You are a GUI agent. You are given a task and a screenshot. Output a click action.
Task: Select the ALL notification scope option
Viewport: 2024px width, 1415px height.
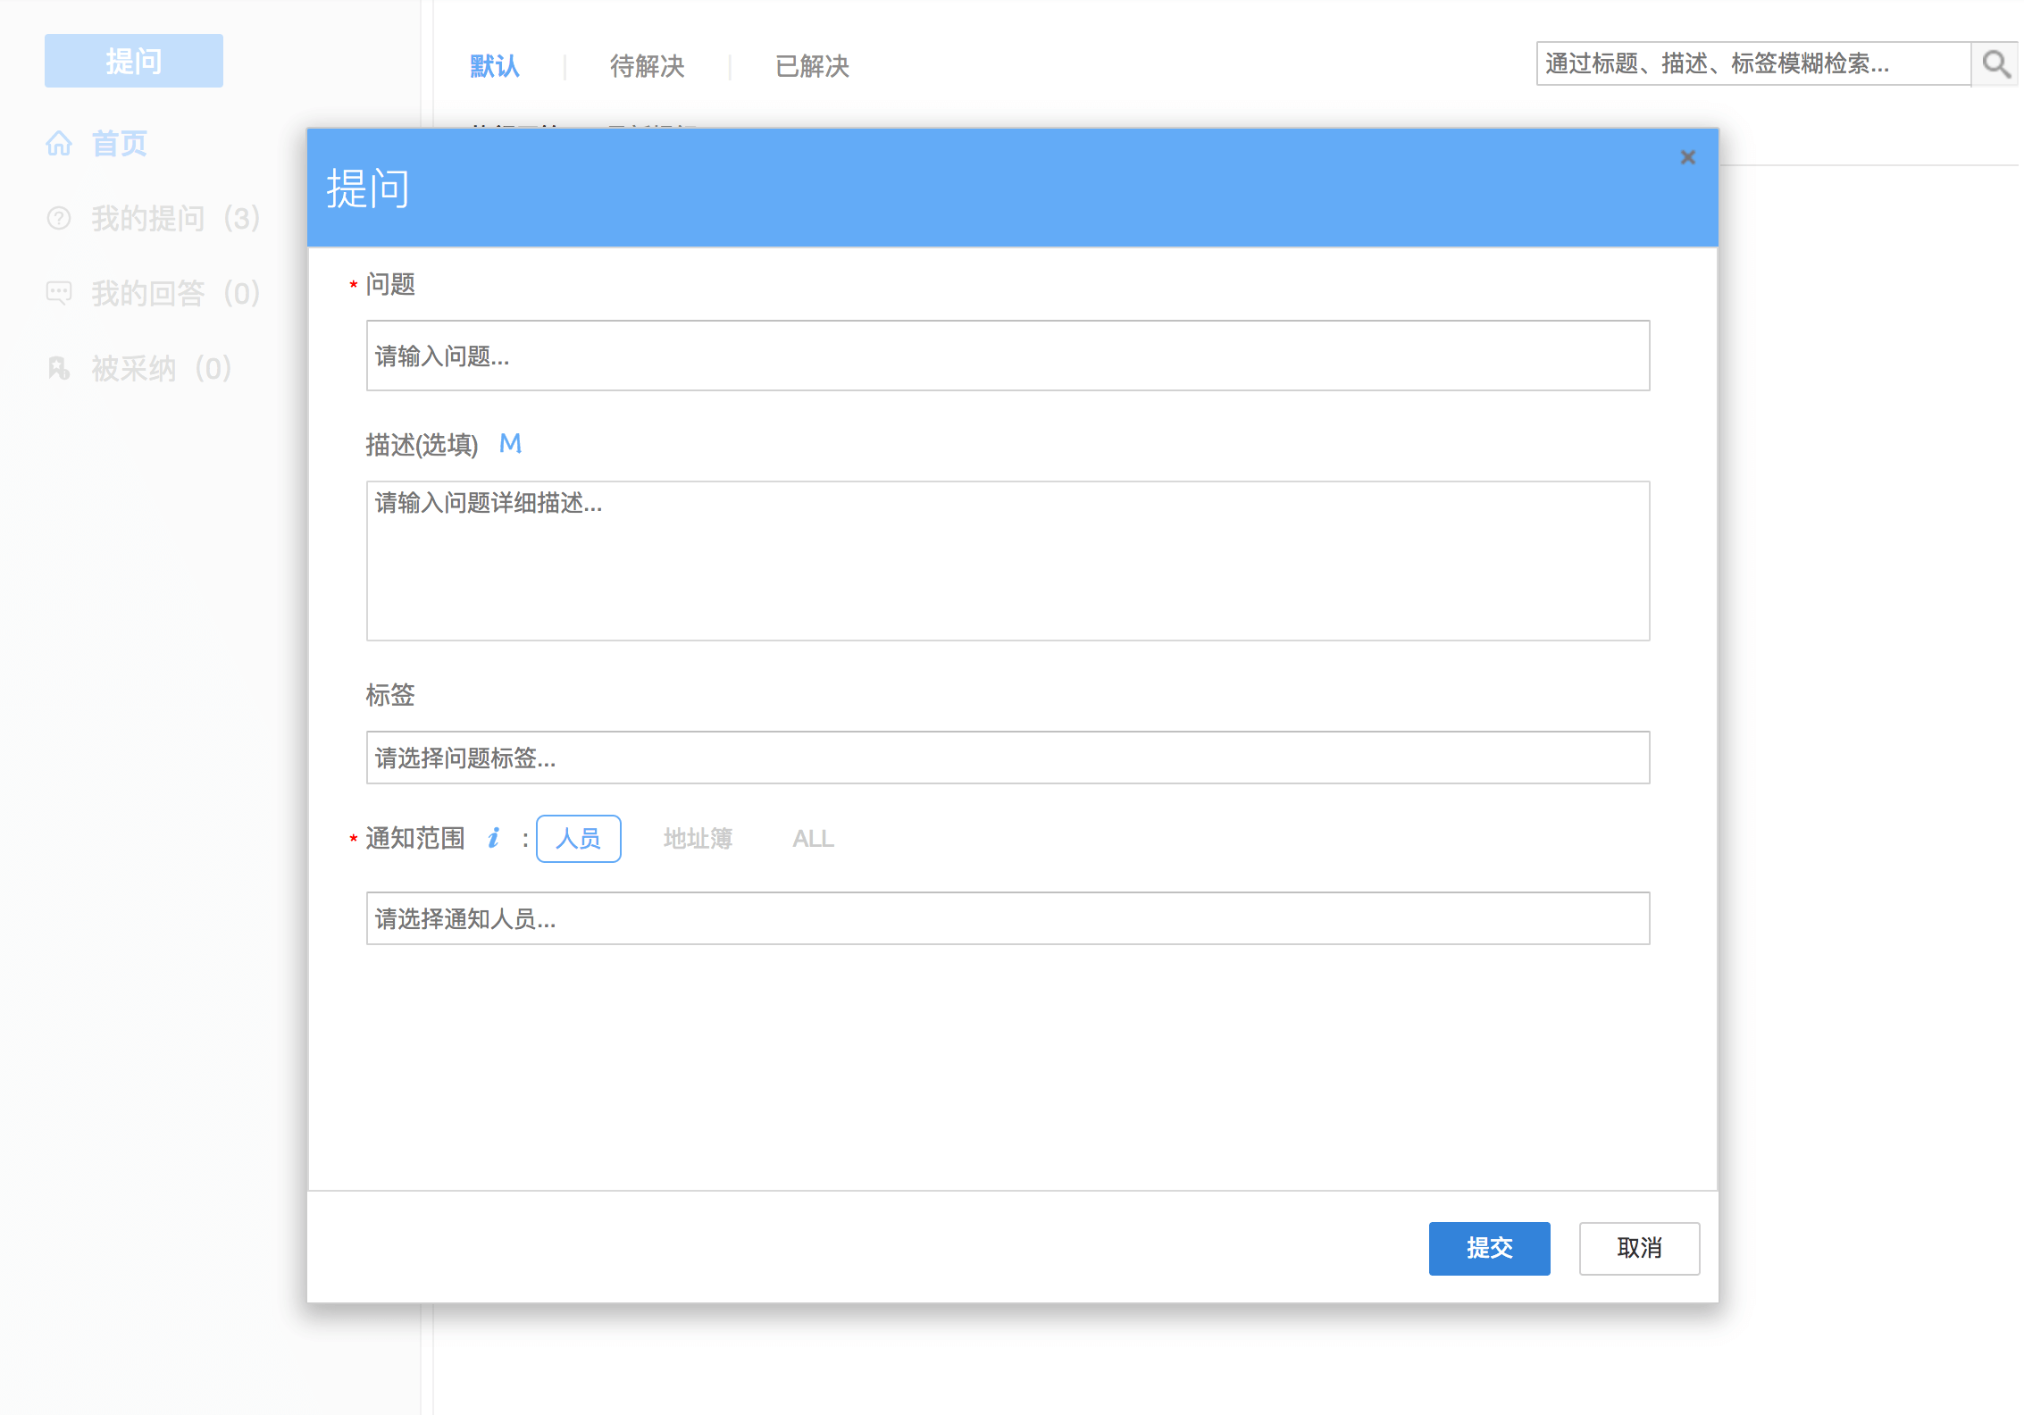813,839
